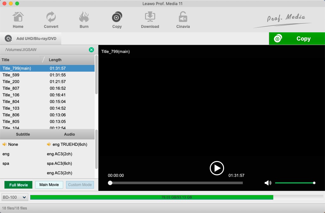
Task: Open the BD-100 disc type dropdown
Action: 15,197
